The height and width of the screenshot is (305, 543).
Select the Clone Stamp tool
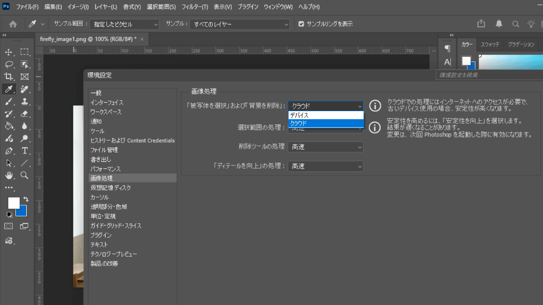click(x=24, y=101)
